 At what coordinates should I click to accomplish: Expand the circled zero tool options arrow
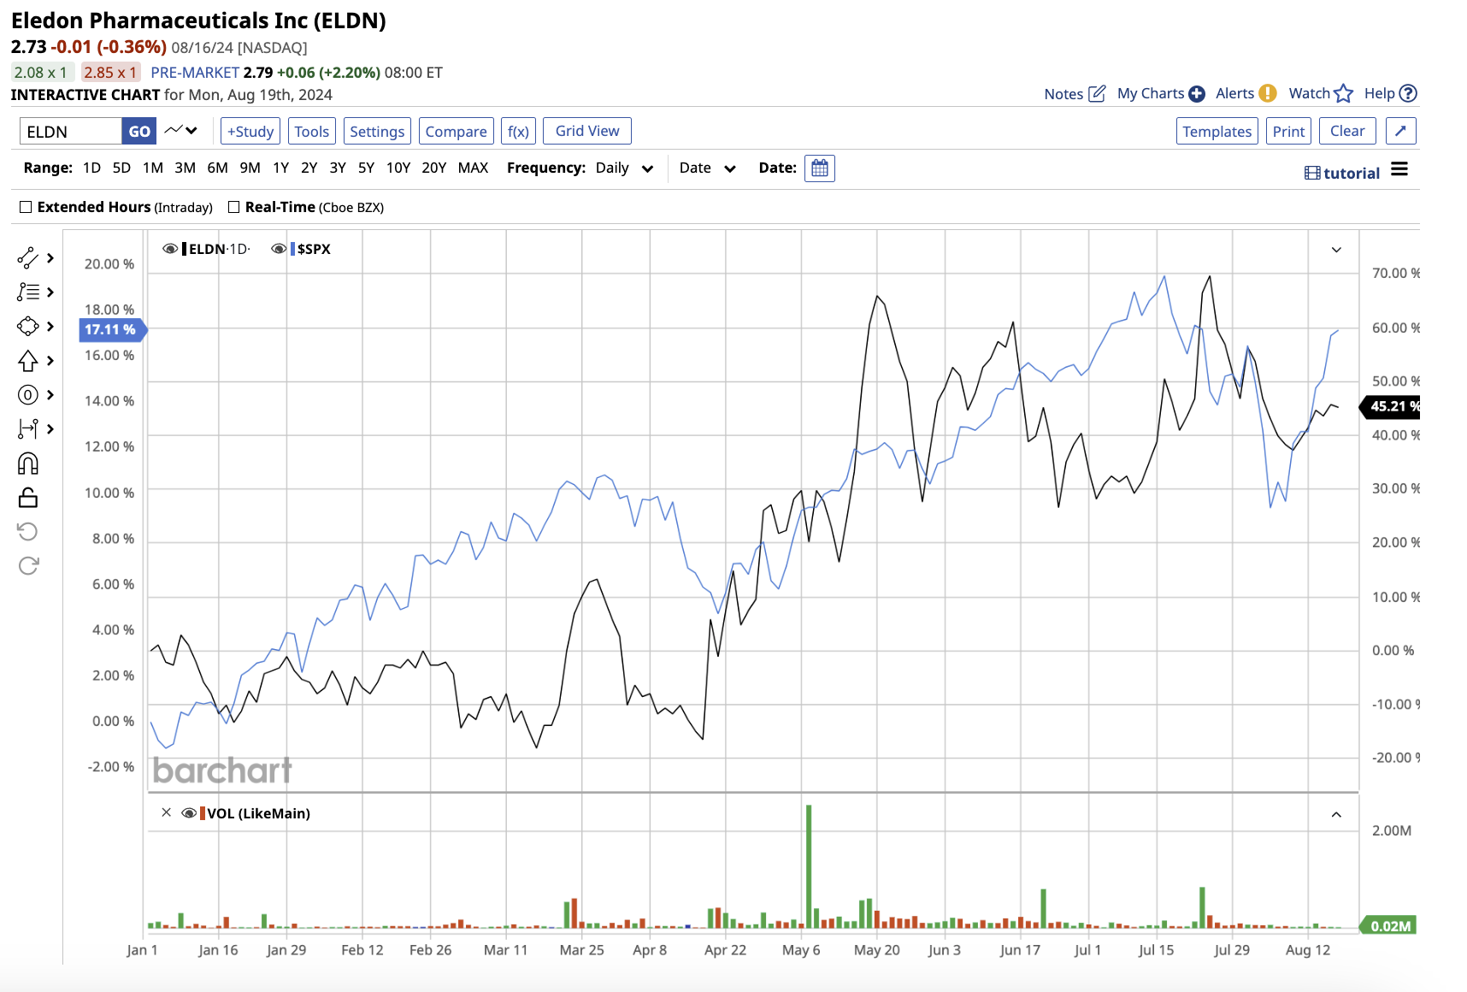[x=50, y=395]
